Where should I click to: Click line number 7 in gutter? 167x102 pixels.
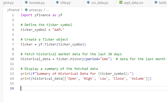[x=13, y=44]
